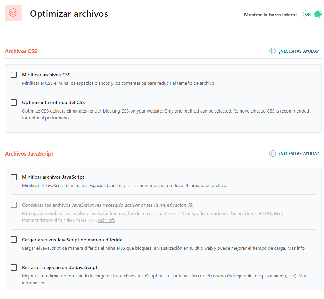This screenshot has height=299, width=324.
Task: Check Combinar los archivos JavaScript option
Action: coord(14,205)
